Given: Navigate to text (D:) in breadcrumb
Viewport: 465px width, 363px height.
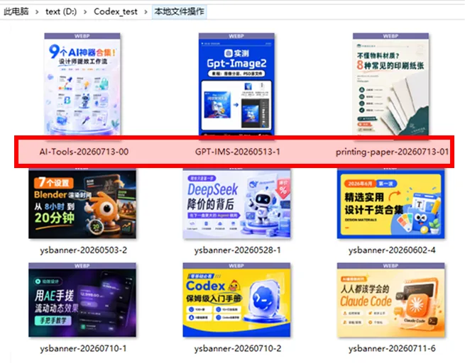Looking at the screenshot, I should (61, 11).
